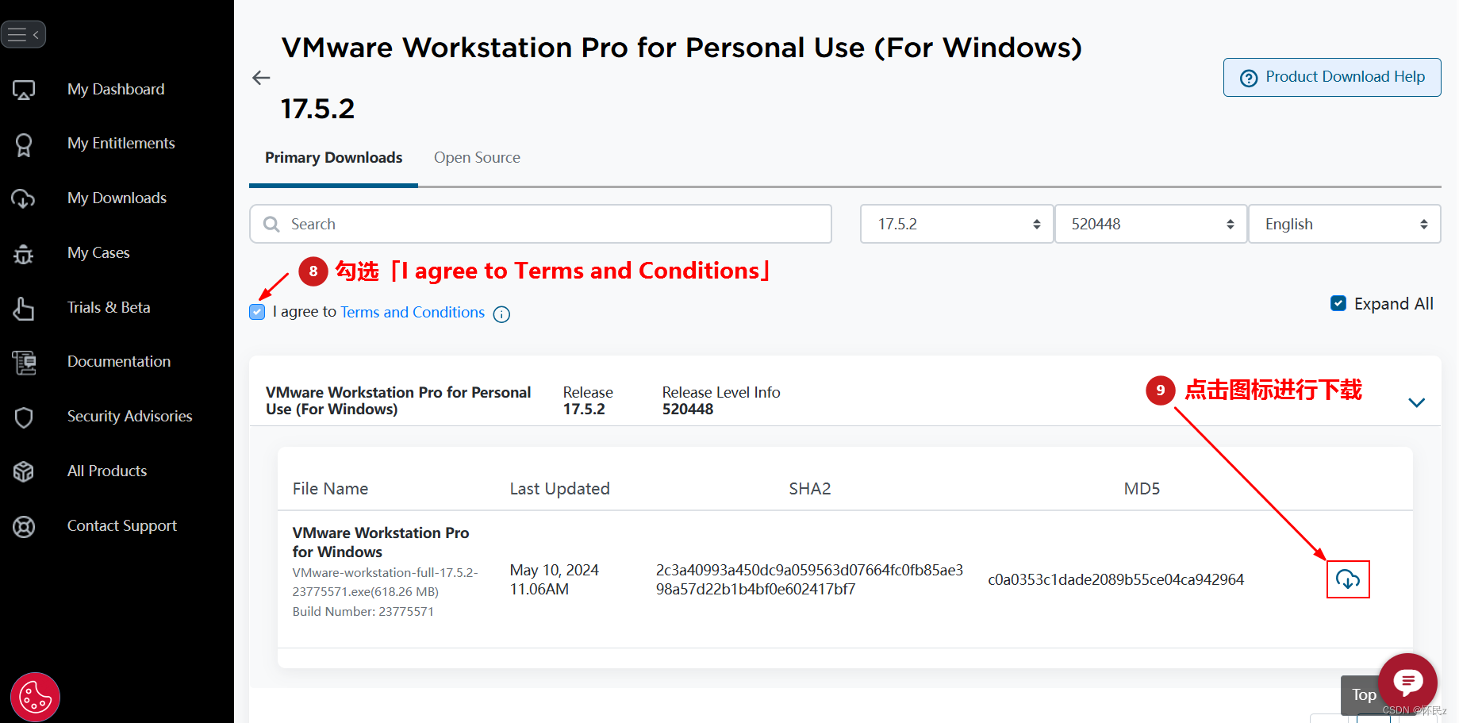Click the File Name column header
Image resolution: width=1459 pixels, height=723 pixels.
coord(330,488)
